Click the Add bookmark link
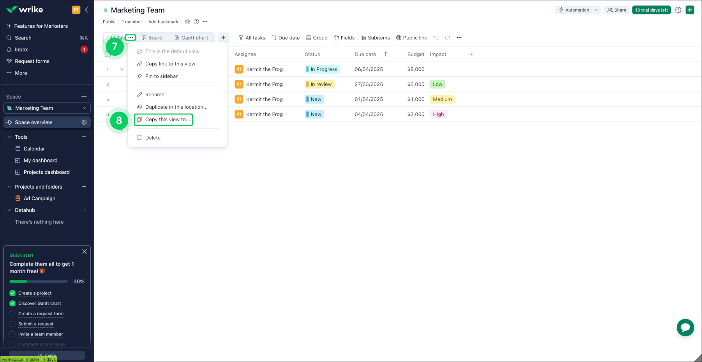The image size is (702, 362). [x=163, y=22]
